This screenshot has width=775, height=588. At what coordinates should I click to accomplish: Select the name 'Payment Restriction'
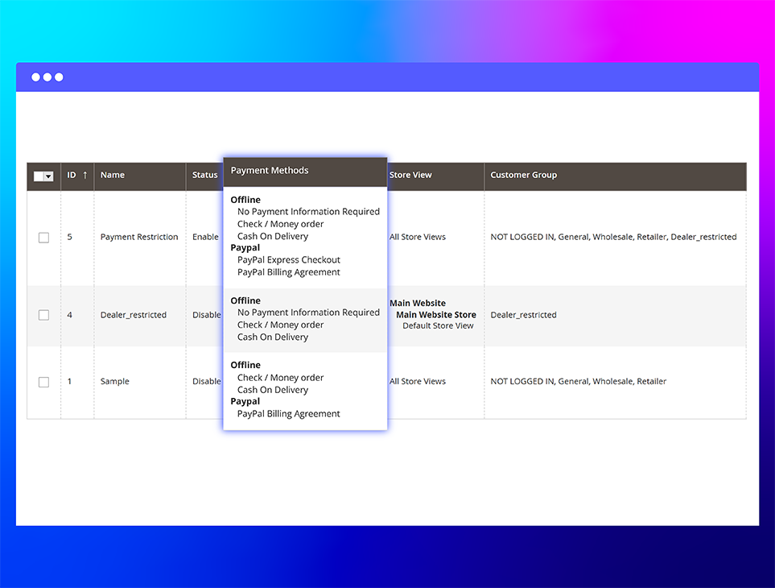(139, 237)
